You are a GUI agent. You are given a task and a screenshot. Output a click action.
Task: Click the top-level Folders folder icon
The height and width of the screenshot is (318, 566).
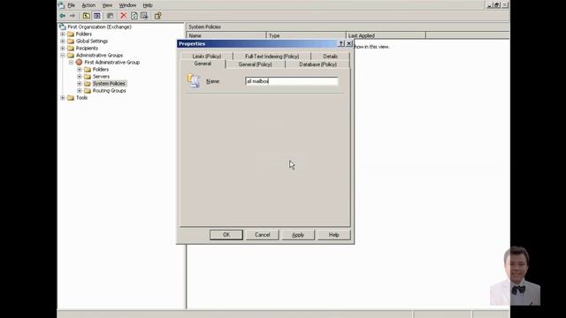[x=71, y=34]
